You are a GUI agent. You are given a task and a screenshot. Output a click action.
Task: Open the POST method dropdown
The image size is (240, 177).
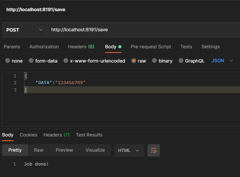point(24,30)
